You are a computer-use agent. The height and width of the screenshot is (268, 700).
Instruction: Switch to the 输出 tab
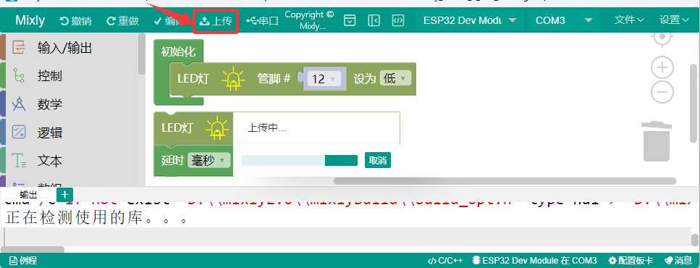(28, 195)
